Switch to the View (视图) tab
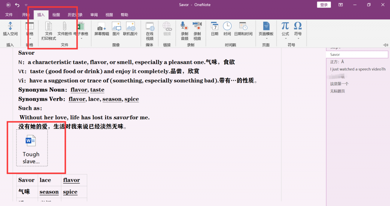 [109, 15]
